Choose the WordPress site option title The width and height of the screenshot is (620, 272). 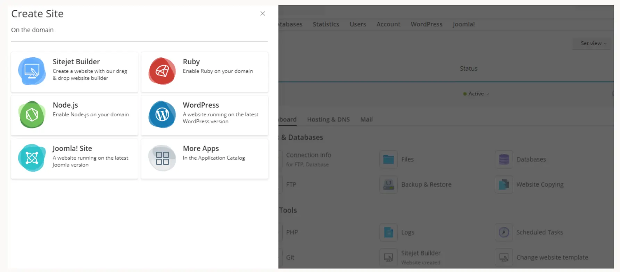201,105
